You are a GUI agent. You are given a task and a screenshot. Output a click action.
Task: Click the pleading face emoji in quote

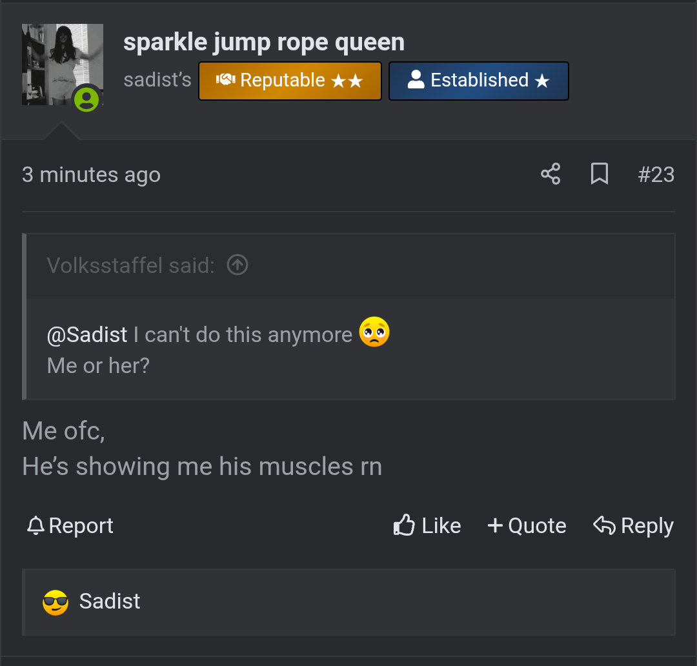point(374,332)
